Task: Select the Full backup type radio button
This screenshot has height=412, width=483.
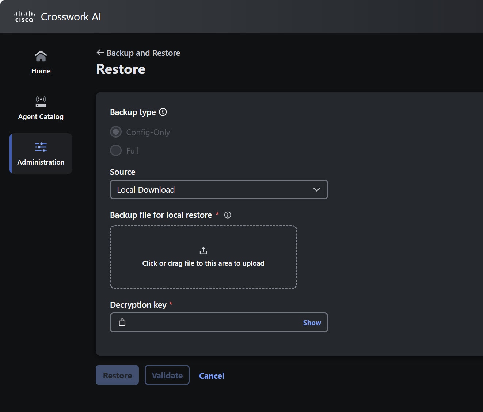Action: coord(116,150)
